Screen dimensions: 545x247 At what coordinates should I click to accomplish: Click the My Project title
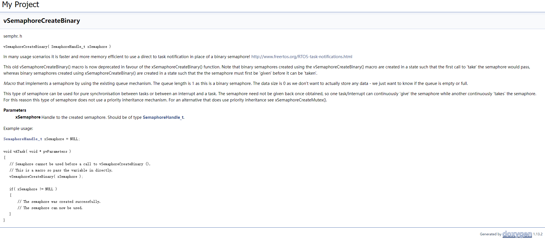click(21, 5)
